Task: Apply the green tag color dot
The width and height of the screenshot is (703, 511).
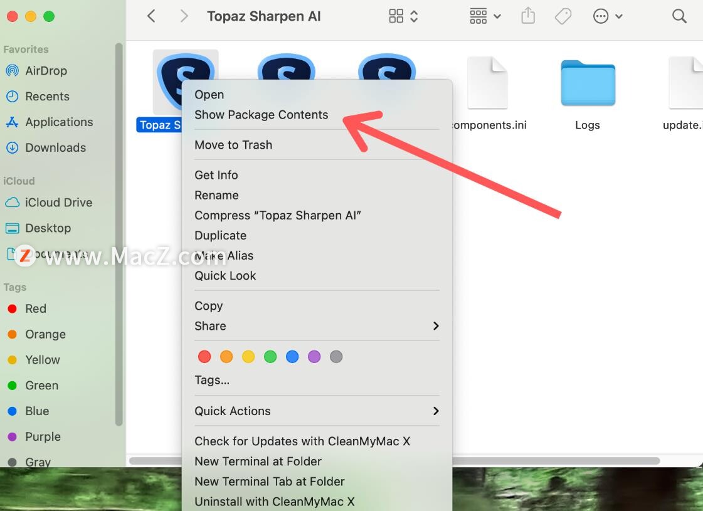Action: [270, 357]
